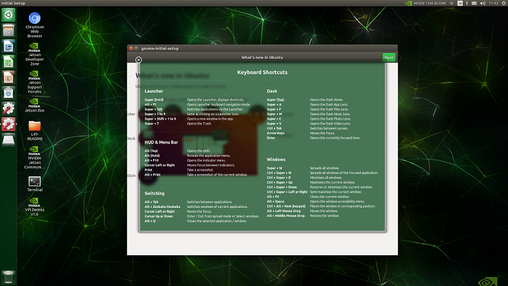The image size is (508, 286).
Task: Click 'Opens the Dash Music Lens.' description
Action: (x=330, y=114)
